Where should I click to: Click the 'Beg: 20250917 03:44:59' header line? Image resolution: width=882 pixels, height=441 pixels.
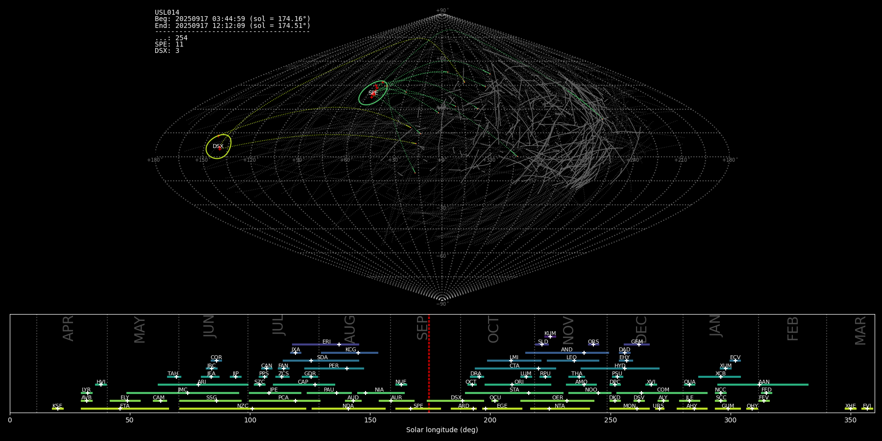pos(232,19)
